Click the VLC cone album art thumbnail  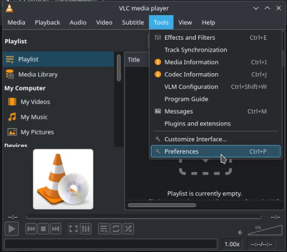[63, 179]
